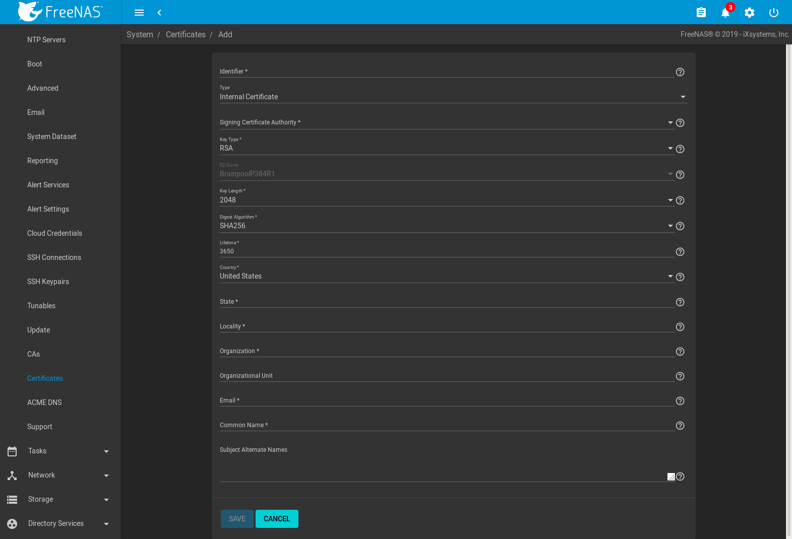Open the Country dropdown
The height and width of the screenshot is (539, 792).
point(447,276)
